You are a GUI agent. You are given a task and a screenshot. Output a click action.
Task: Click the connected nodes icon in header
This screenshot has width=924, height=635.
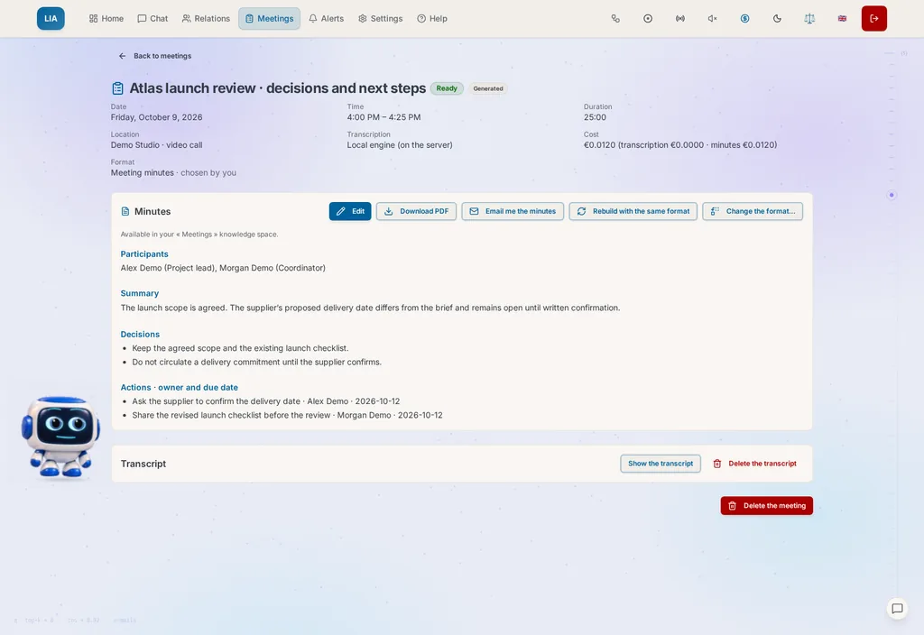click(615, 18)
